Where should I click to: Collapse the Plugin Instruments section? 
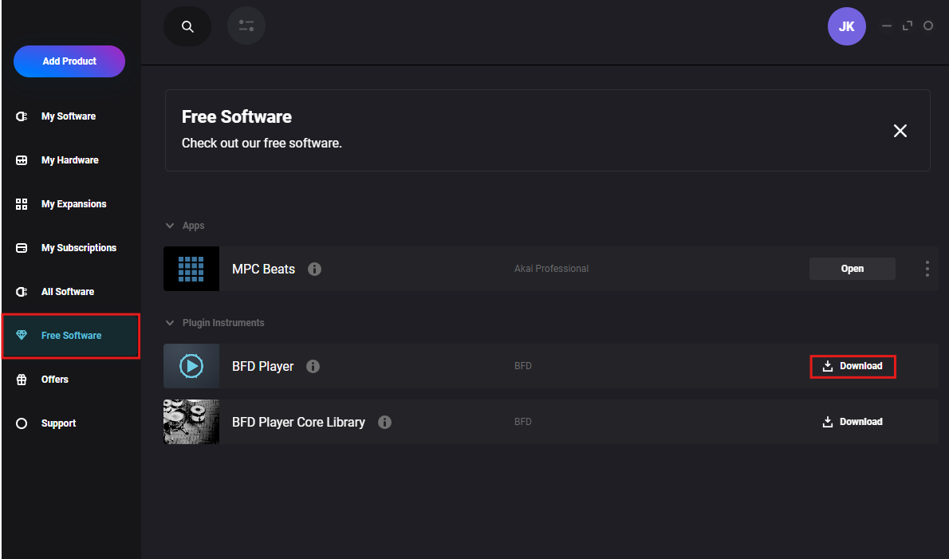tap(170, 323)
